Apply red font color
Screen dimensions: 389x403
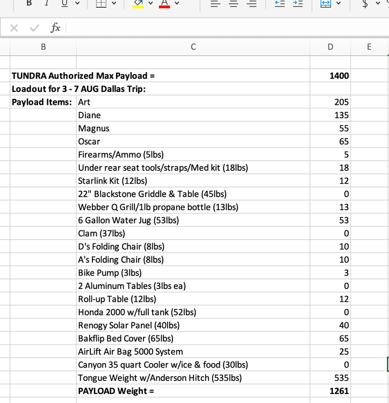pyautogui.click(x=164, y=4)
